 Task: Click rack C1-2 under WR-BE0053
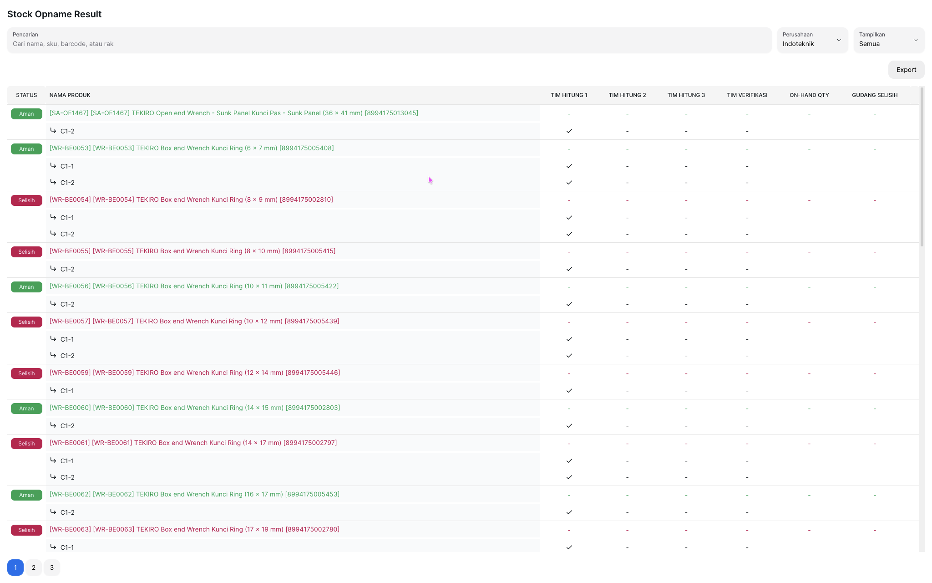(x=67, y=183)
